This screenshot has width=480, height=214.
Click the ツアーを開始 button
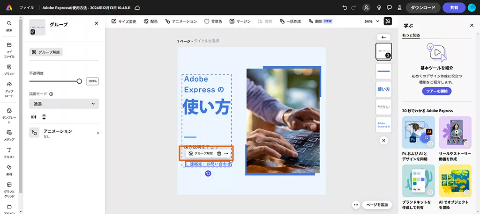436,91
